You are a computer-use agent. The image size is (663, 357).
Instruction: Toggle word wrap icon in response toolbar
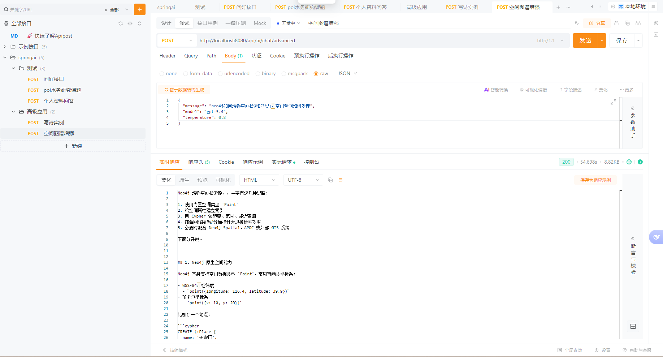click(x=341, y=180)
